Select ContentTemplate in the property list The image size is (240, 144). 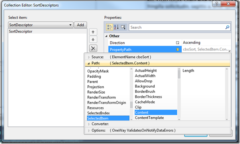coord(150,118)
